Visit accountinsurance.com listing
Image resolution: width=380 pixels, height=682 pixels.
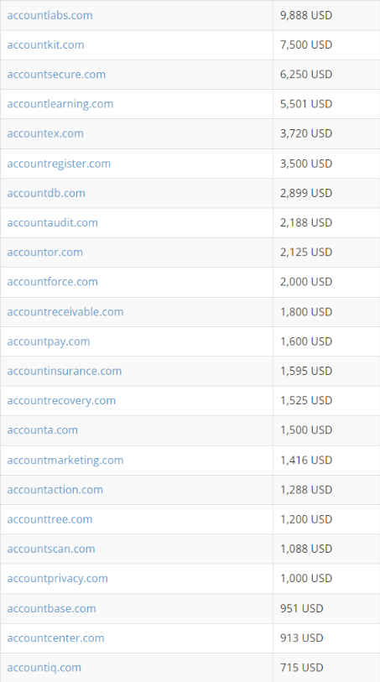point(65,371)
